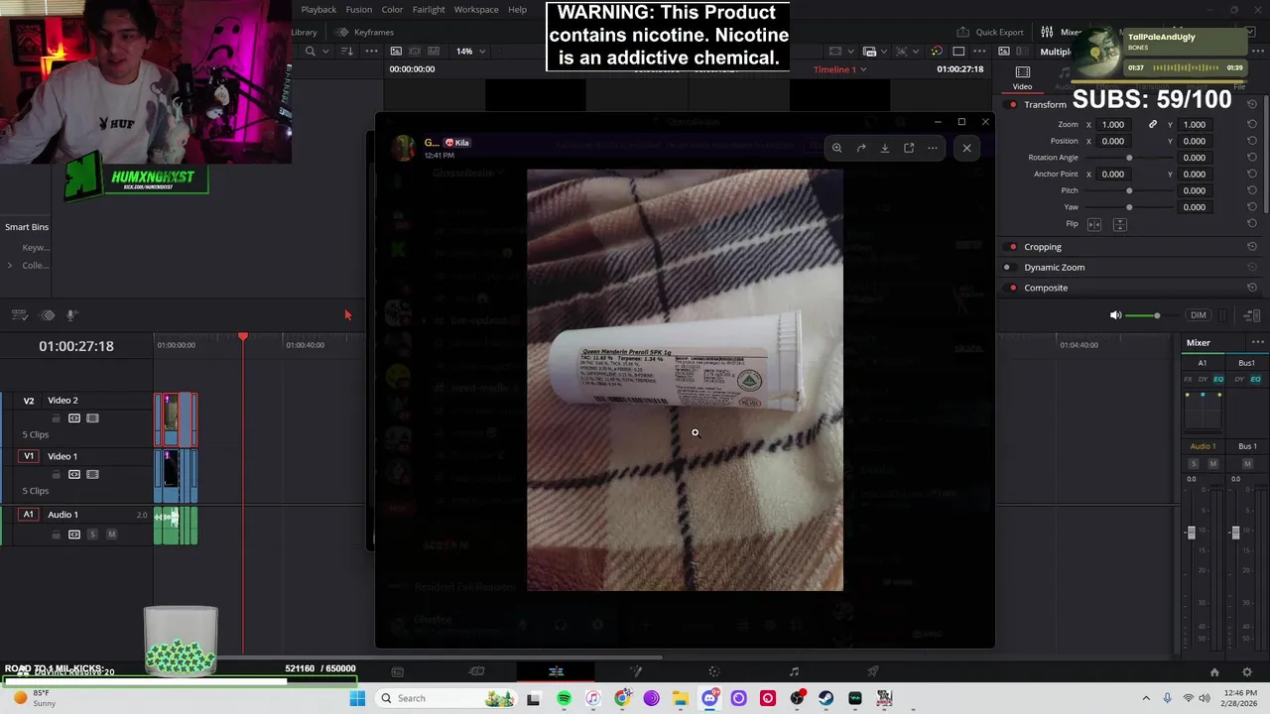This screenshot has height=714, width=1270.
Task: Reset the Cropping section
Action: 1252,247
